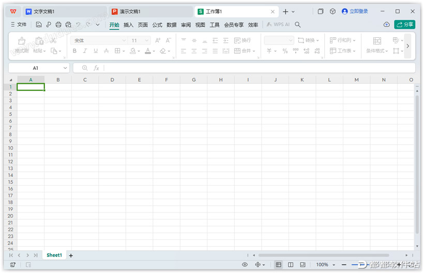The width and height of the screenshot is (424, 273).
Task: Expand 合并 merge dropdown
Action: [x=254, y=51]
